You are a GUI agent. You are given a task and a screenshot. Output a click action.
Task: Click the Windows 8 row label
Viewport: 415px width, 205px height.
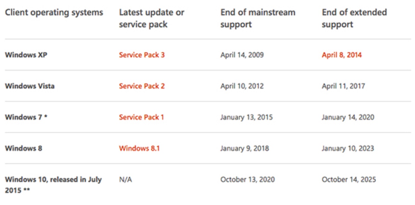click(x=23, y=148)
